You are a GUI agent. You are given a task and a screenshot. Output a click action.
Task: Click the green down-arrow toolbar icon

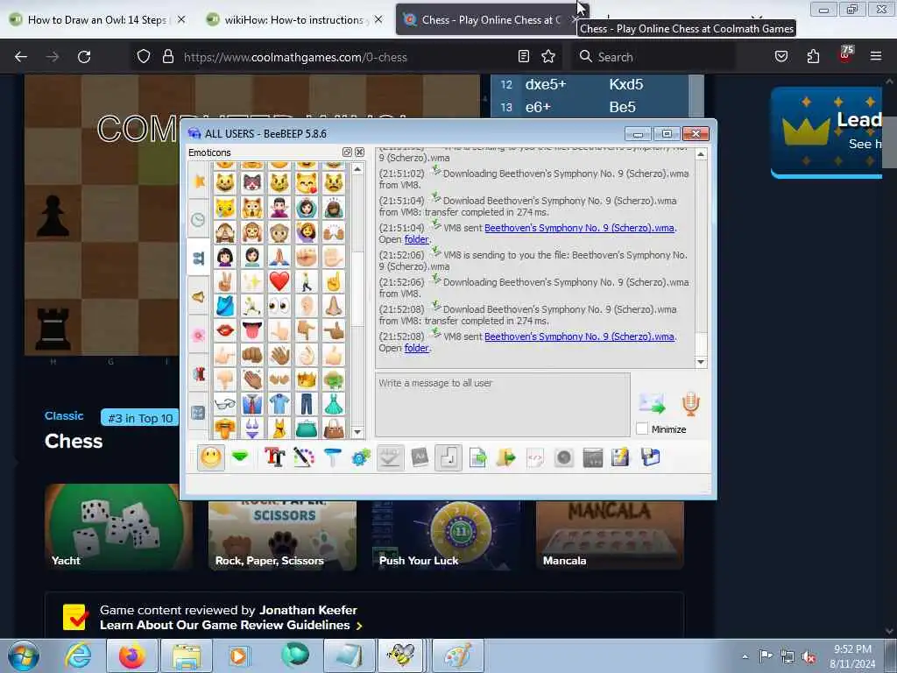click(240, 457)
